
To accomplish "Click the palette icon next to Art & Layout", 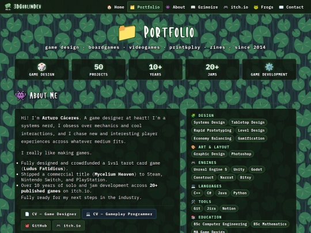I will [193, 147].
